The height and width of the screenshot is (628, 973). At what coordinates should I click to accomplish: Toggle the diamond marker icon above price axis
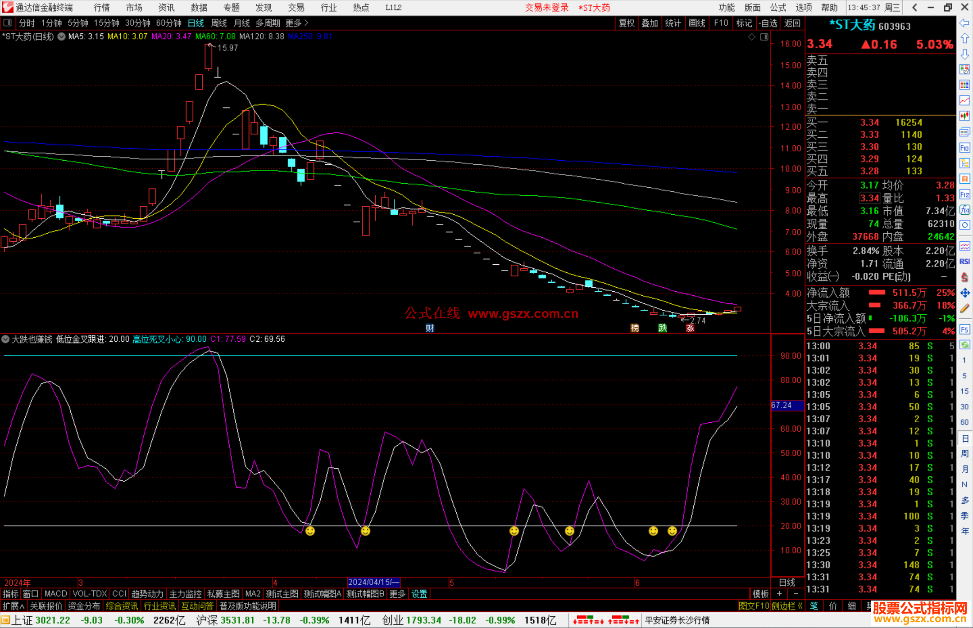click(751, 37)
